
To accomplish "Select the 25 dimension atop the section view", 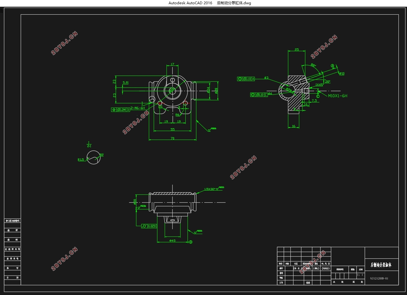I will (x=297, y=50).
